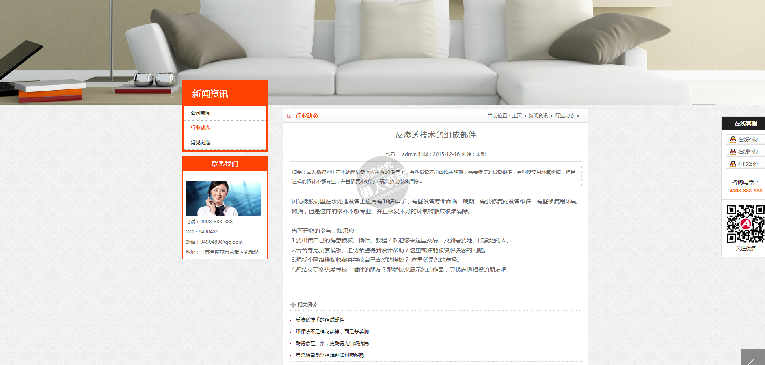Click the third 在线咨询 QQ button

[746, 164]
